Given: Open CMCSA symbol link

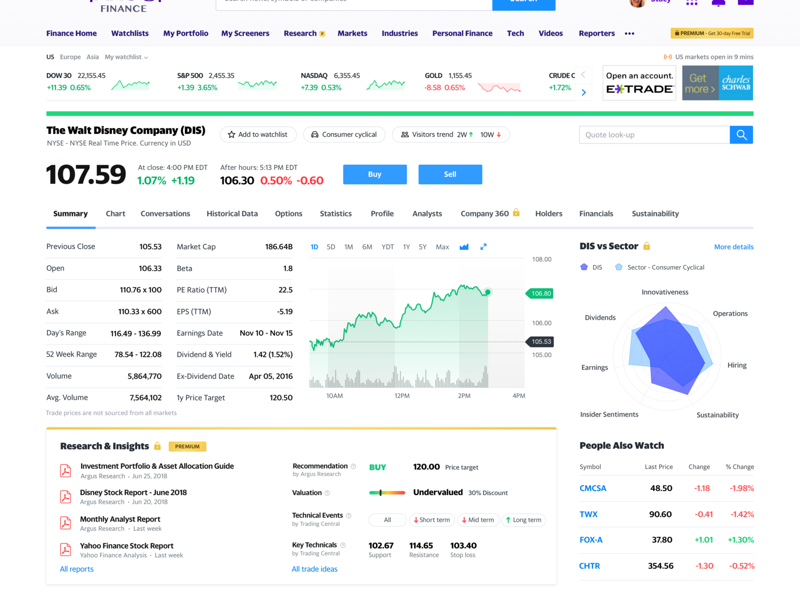Looking at the screenshot, I should (593, 488).
